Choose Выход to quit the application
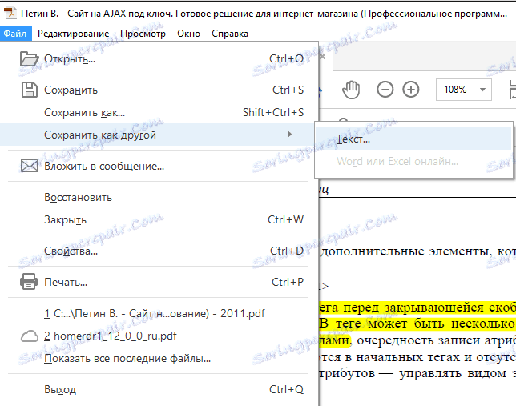Viewport: 516px width, 406px height. [159, 389]
